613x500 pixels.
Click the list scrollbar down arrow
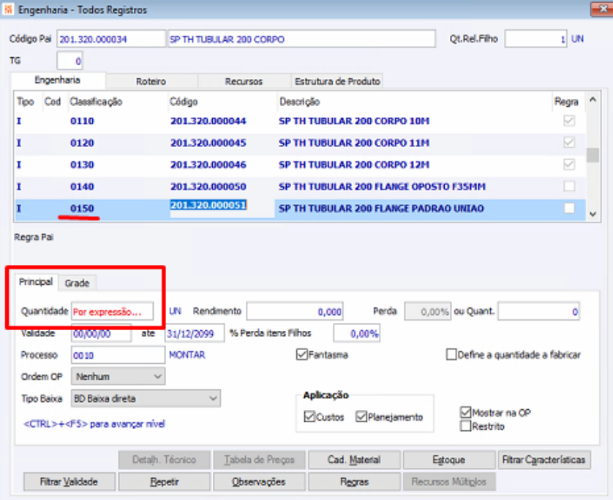pyautogui.click(x=593, y=214)
